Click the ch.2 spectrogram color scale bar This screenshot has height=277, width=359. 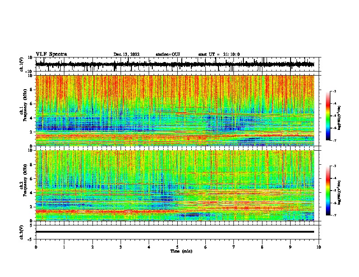(x=328, y=191)
